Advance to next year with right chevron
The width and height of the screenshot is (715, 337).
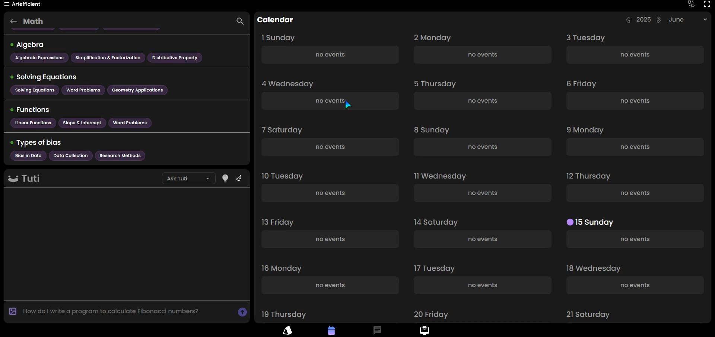point(659,20)
